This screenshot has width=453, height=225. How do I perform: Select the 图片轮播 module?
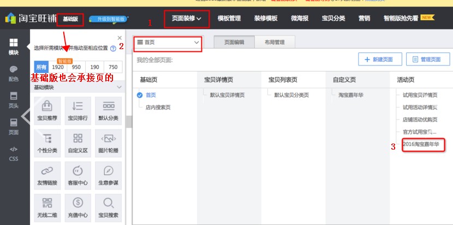click(109, 143)
